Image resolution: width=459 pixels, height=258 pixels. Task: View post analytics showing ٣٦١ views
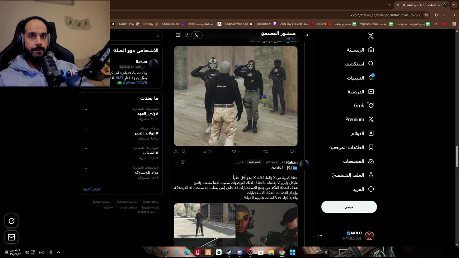click(207, 152)
